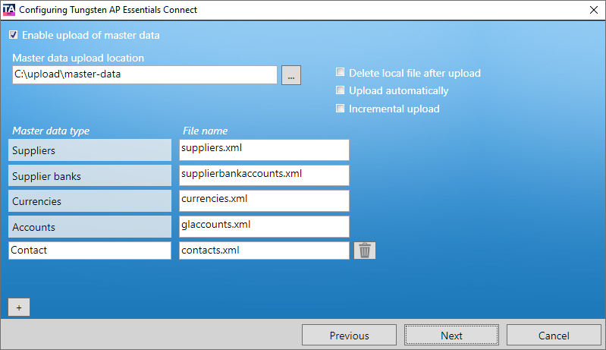
Task: Close the configuration window
Action: [593, 10]
